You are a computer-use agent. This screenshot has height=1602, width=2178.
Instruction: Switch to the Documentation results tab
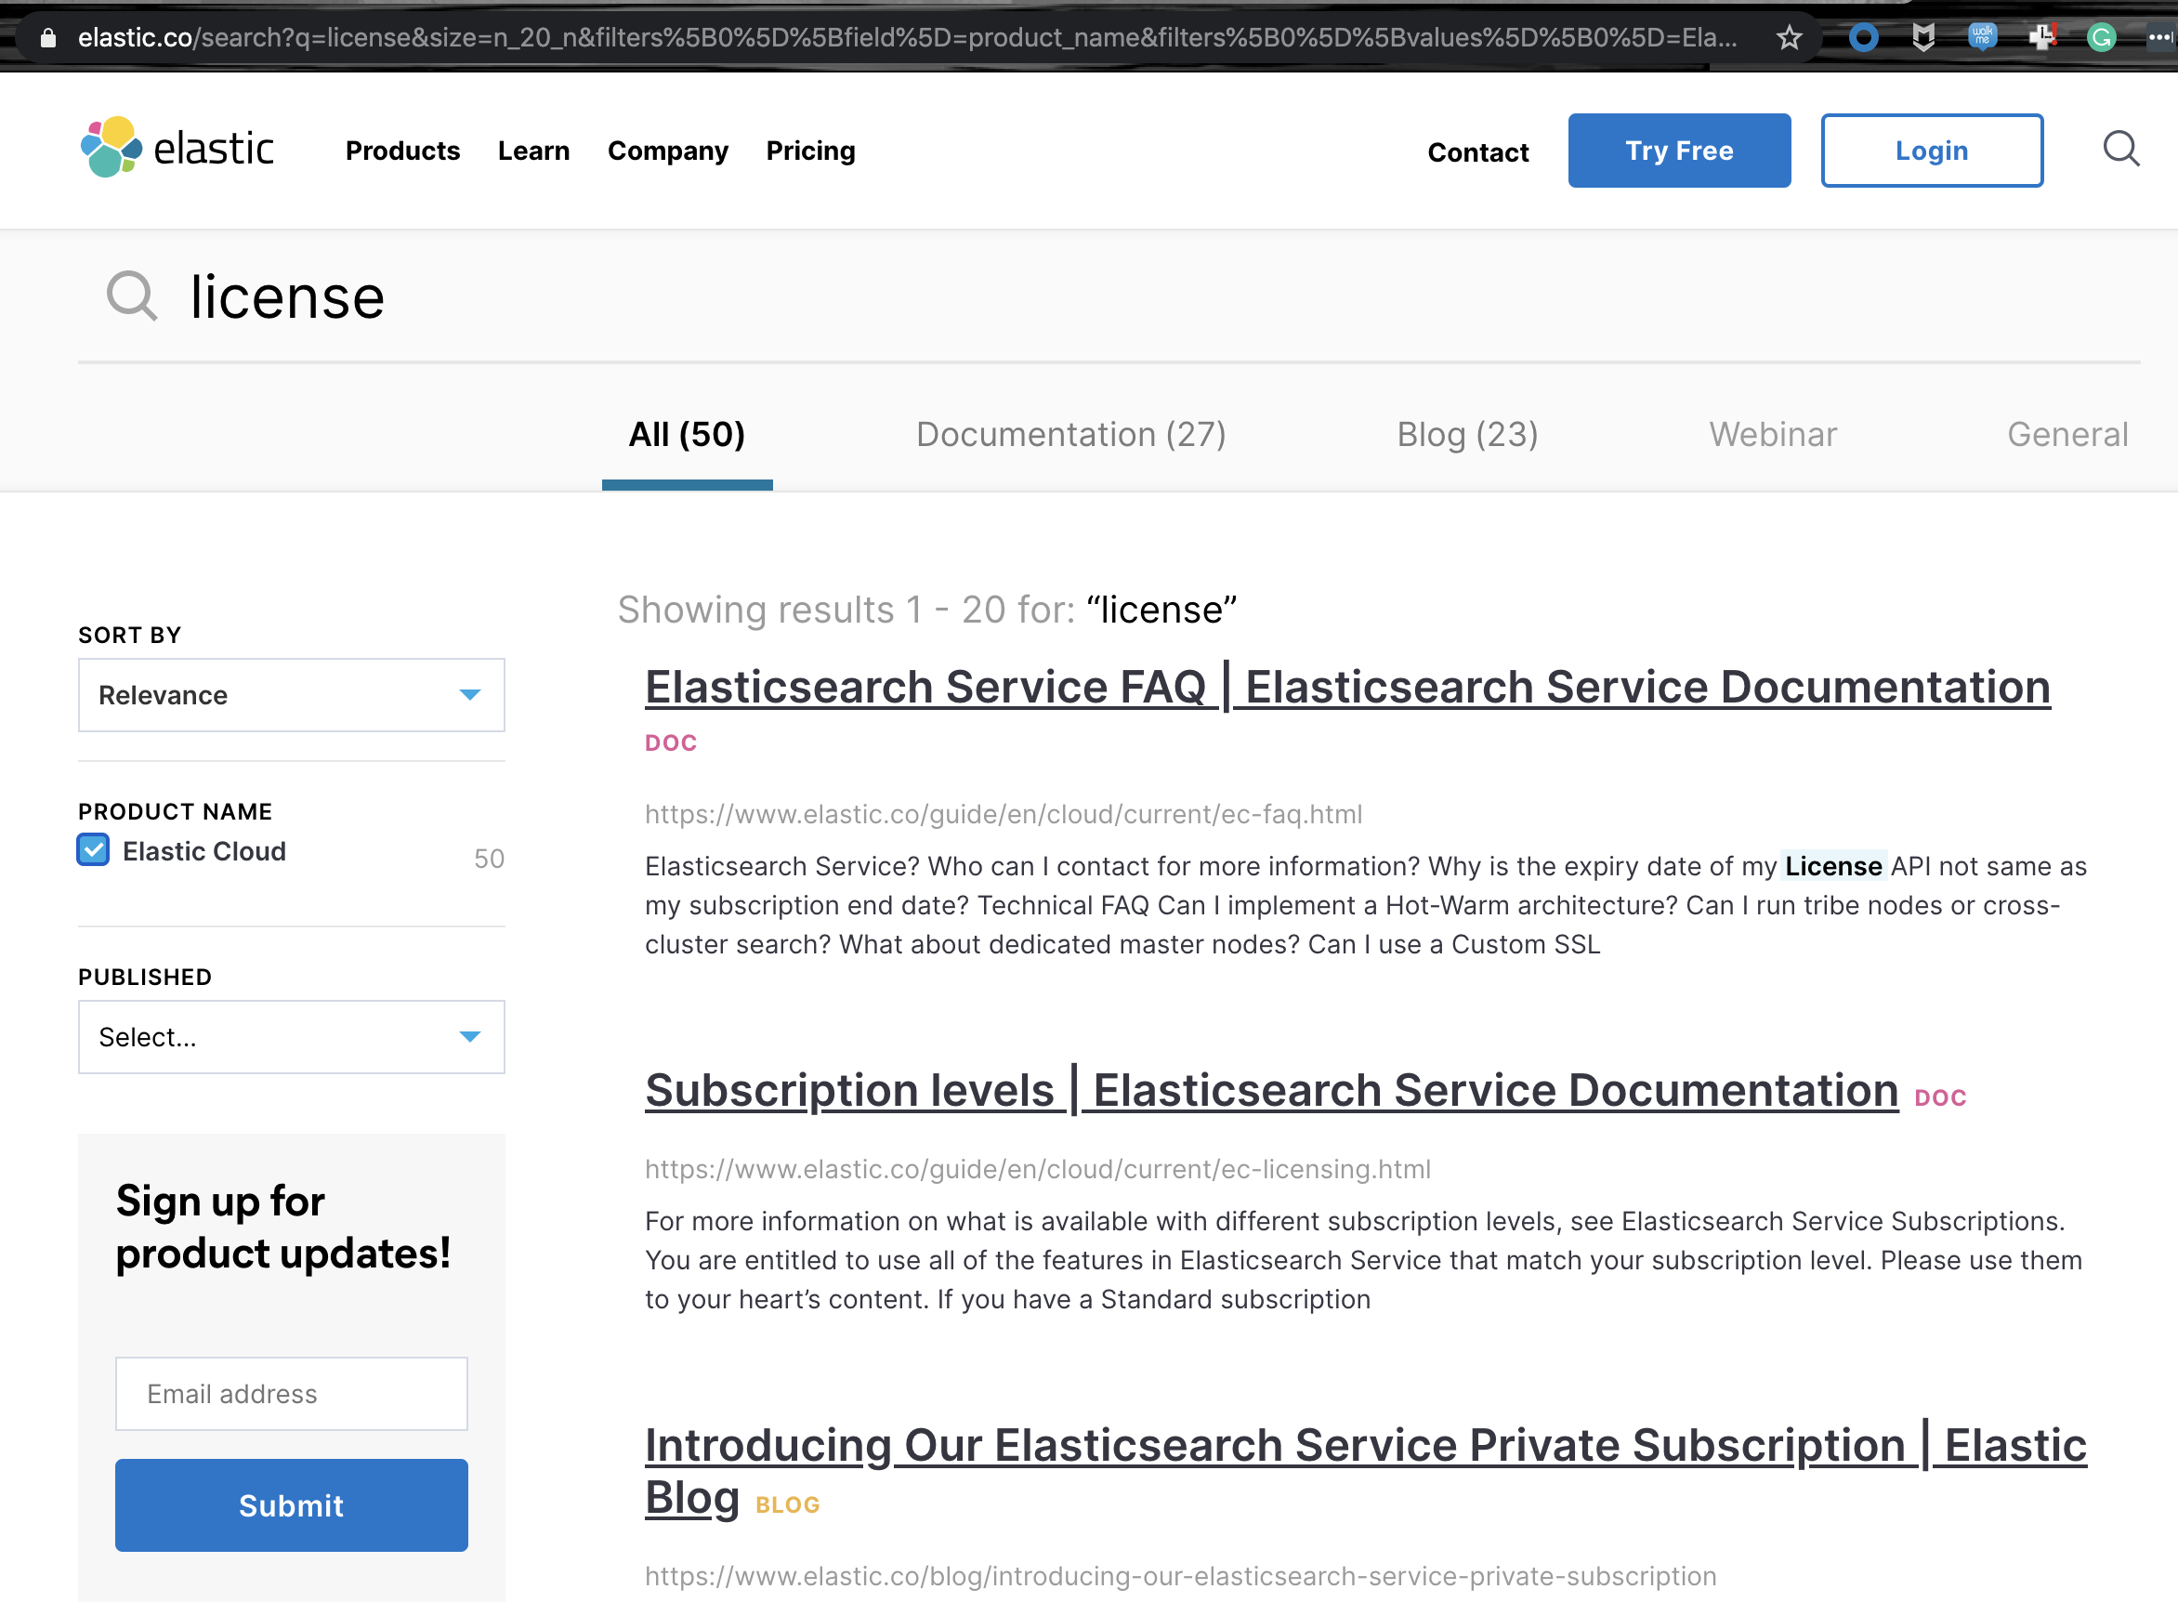1070,435
